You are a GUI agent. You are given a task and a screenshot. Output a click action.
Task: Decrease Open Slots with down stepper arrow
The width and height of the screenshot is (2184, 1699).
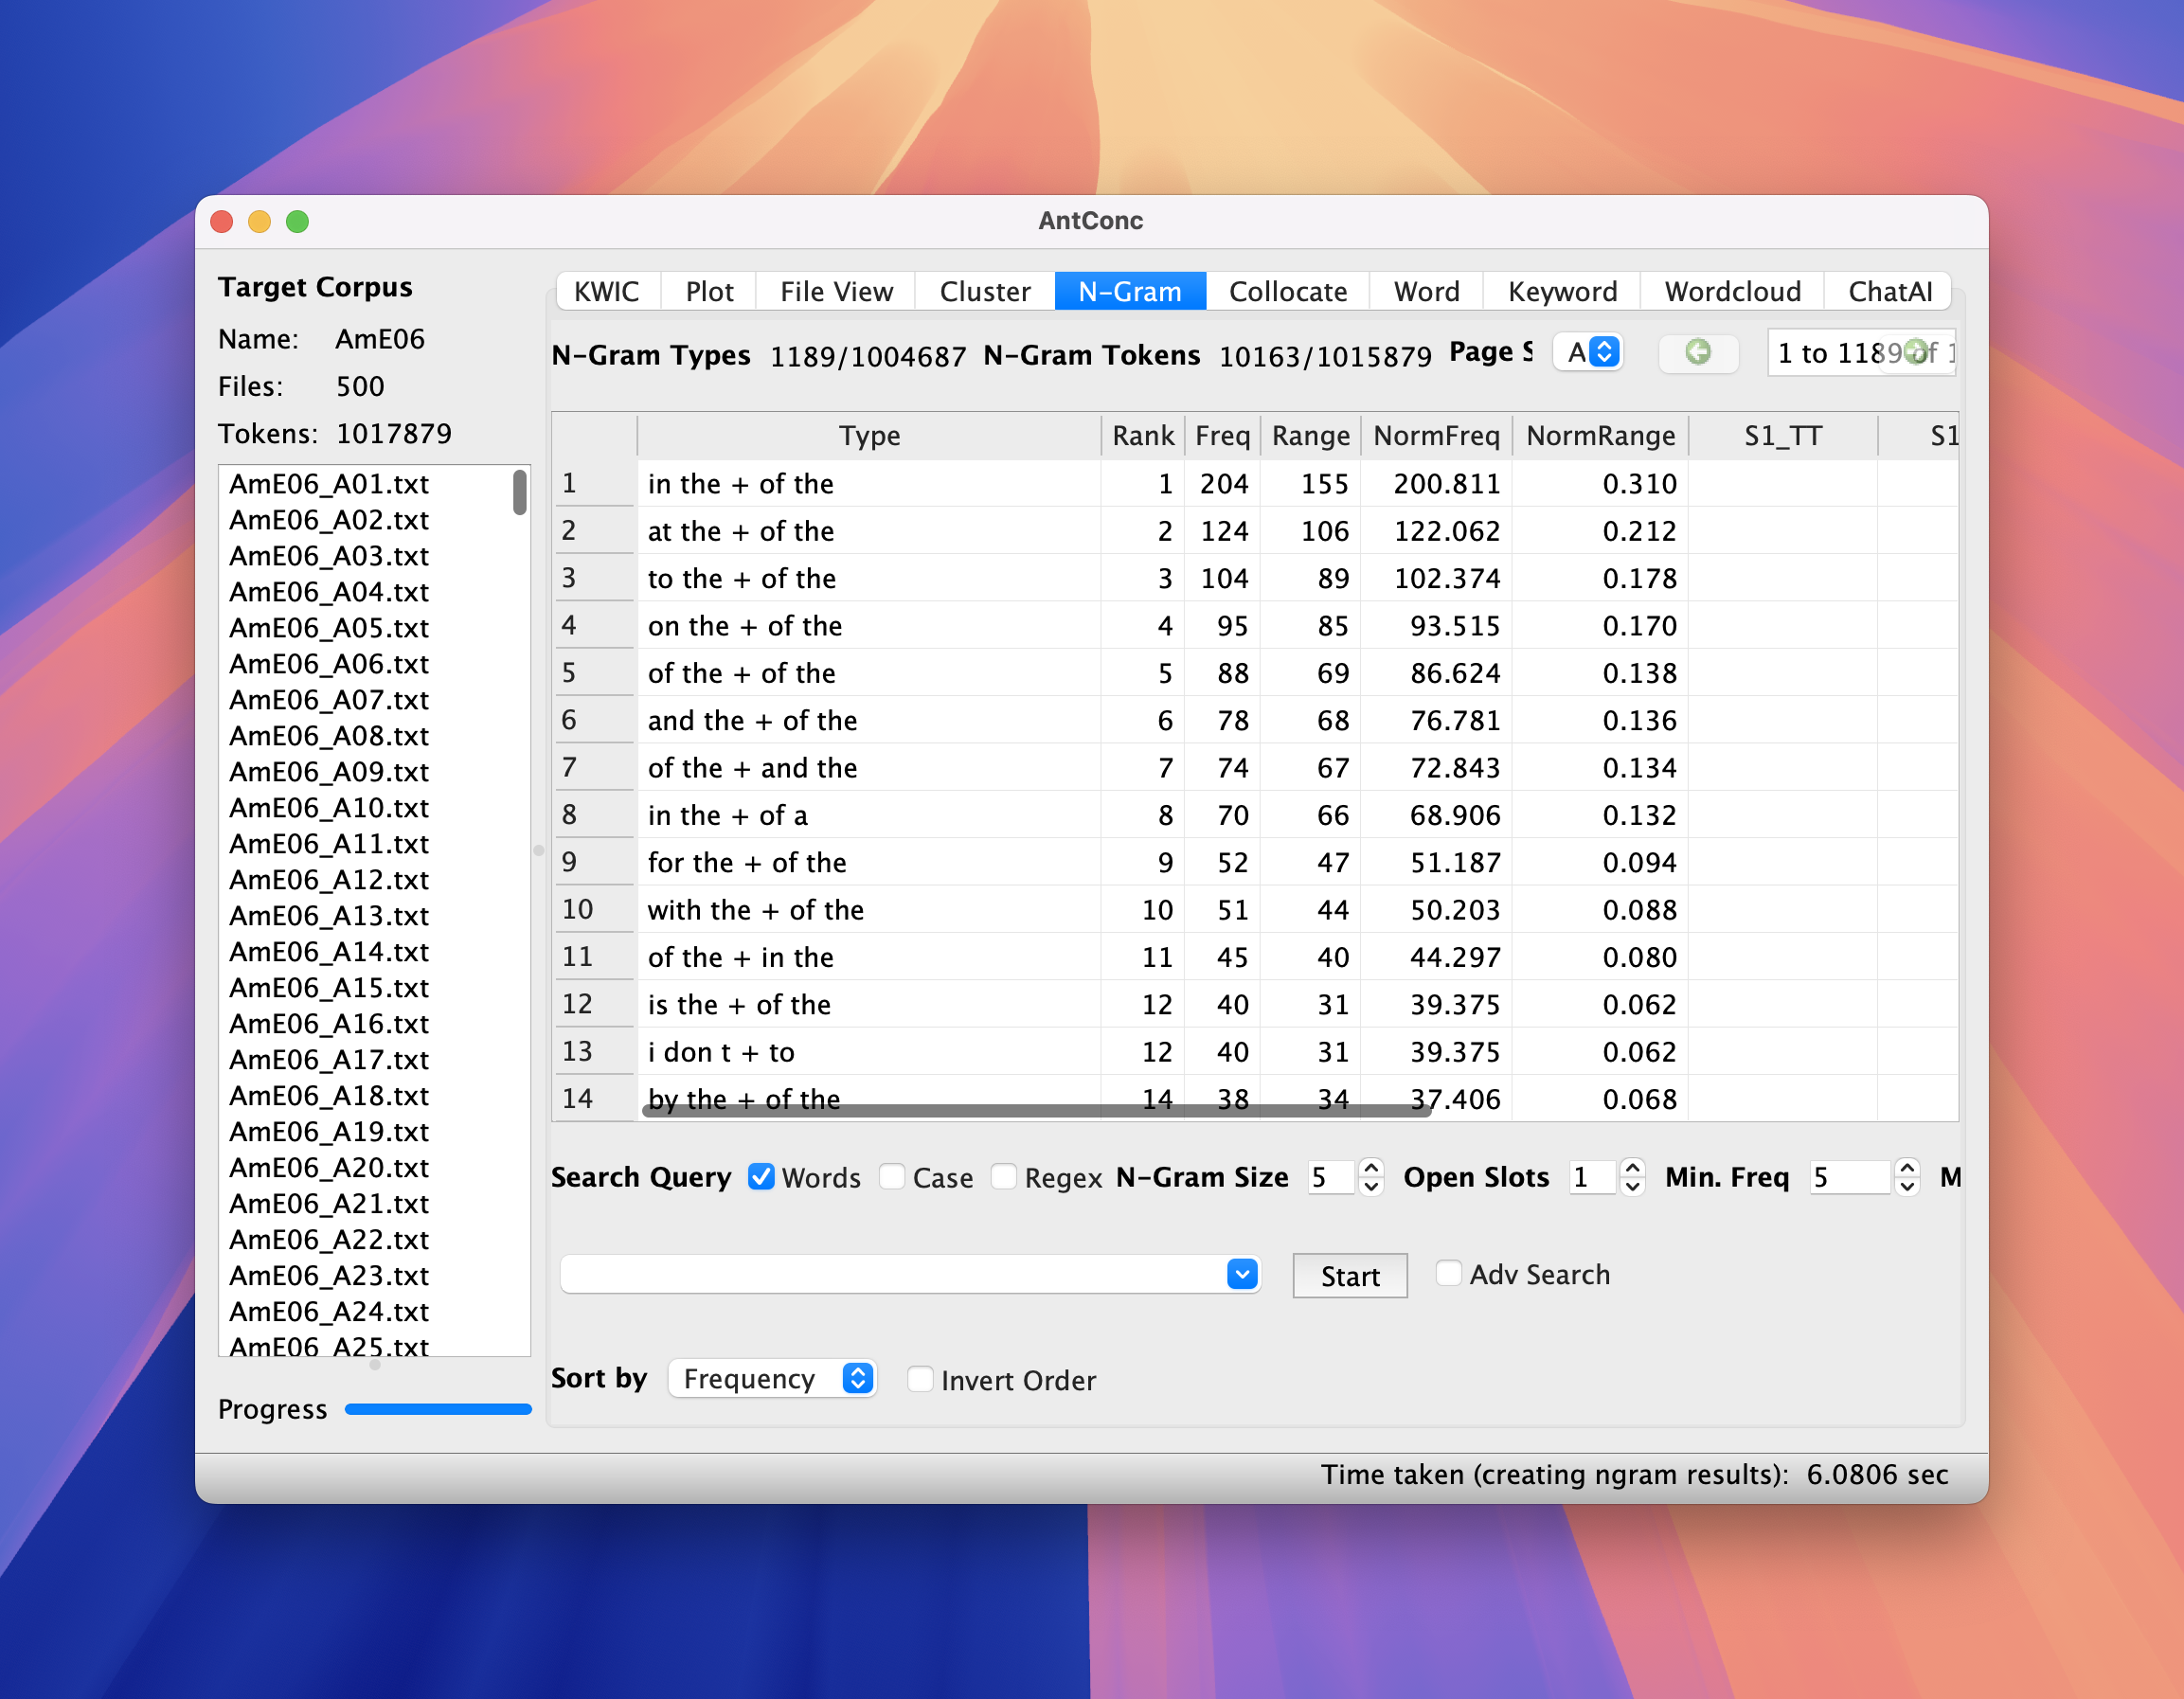tap(1632, 1187)
